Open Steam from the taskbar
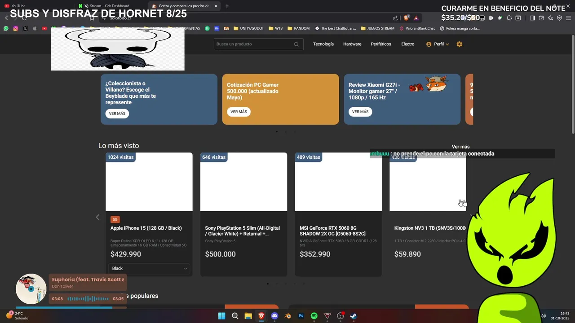This screenshot has width=575, height=323. point(354,316)
